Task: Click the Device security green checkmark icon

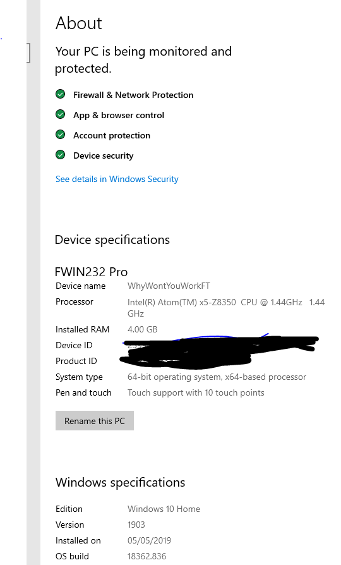Action: click(x=60, y=155)
